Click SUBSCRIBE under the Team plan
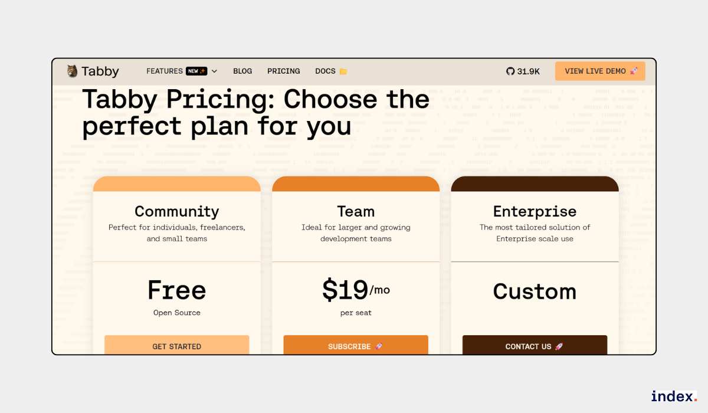708x413 pixels. coord(356,346)
